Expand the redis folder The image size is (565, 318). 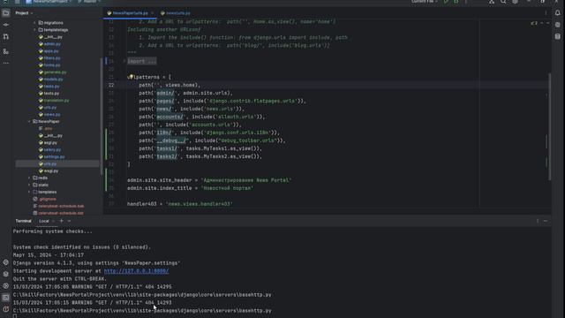pyautogui.click(x=29, y=178)
